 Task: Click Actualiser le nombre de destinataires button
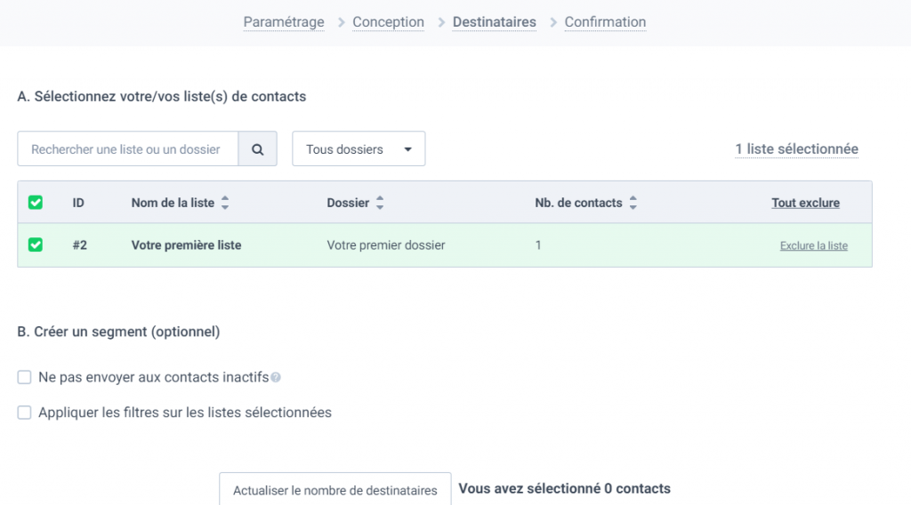coord(335,490)
